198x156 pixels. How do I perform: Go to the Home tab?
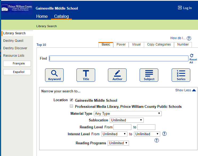point(42,16)
